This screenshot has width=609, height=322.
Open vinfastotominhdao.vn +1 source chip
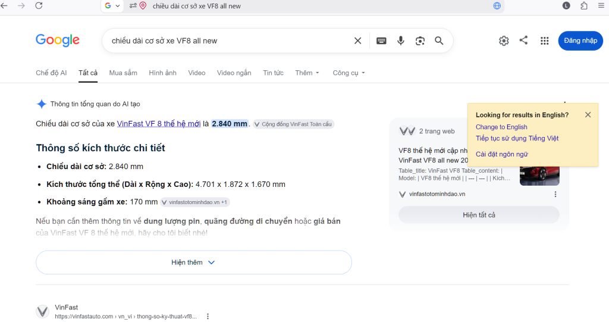pyautogui.click(x=195, y=202)
